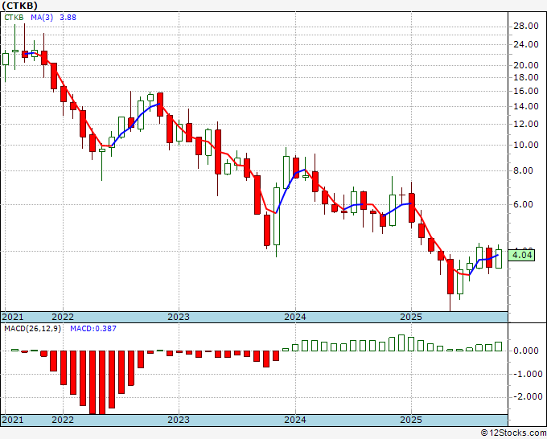Click the -2.000 MACD axis label
This screenshot has height=439, width=547.
527,397
